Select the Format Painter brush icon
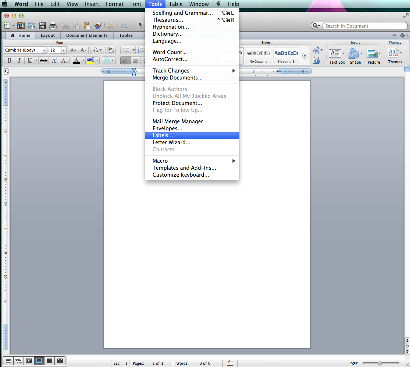 [98, 25]
